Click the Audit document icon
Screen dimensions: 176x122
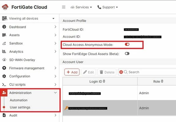[x=4, y=115]
